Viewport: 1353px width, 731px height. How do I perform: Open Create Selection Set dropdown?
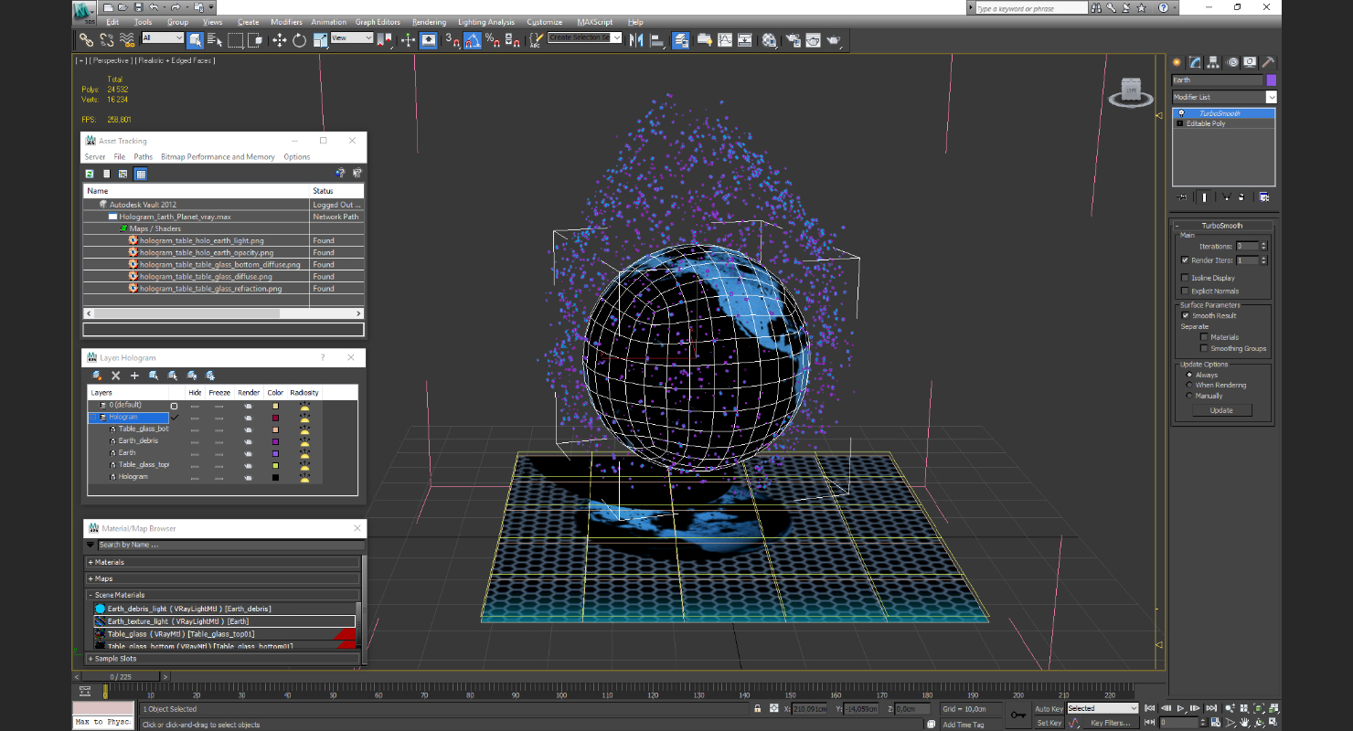[x=585, y=37]
